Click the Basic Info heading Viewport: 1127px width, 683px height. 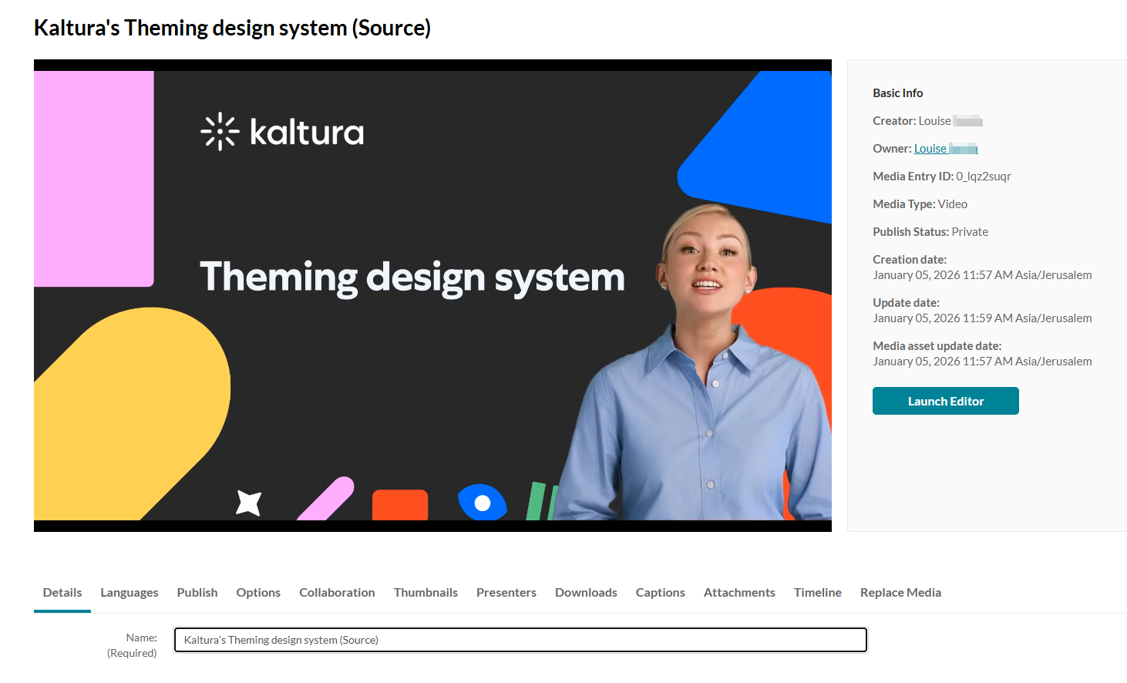click(898, 93)
